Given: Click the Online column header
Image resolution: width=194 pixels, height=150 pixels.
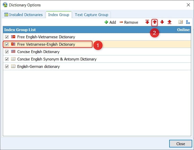Looking at the screenshot, I should click(x=184, y=30).
